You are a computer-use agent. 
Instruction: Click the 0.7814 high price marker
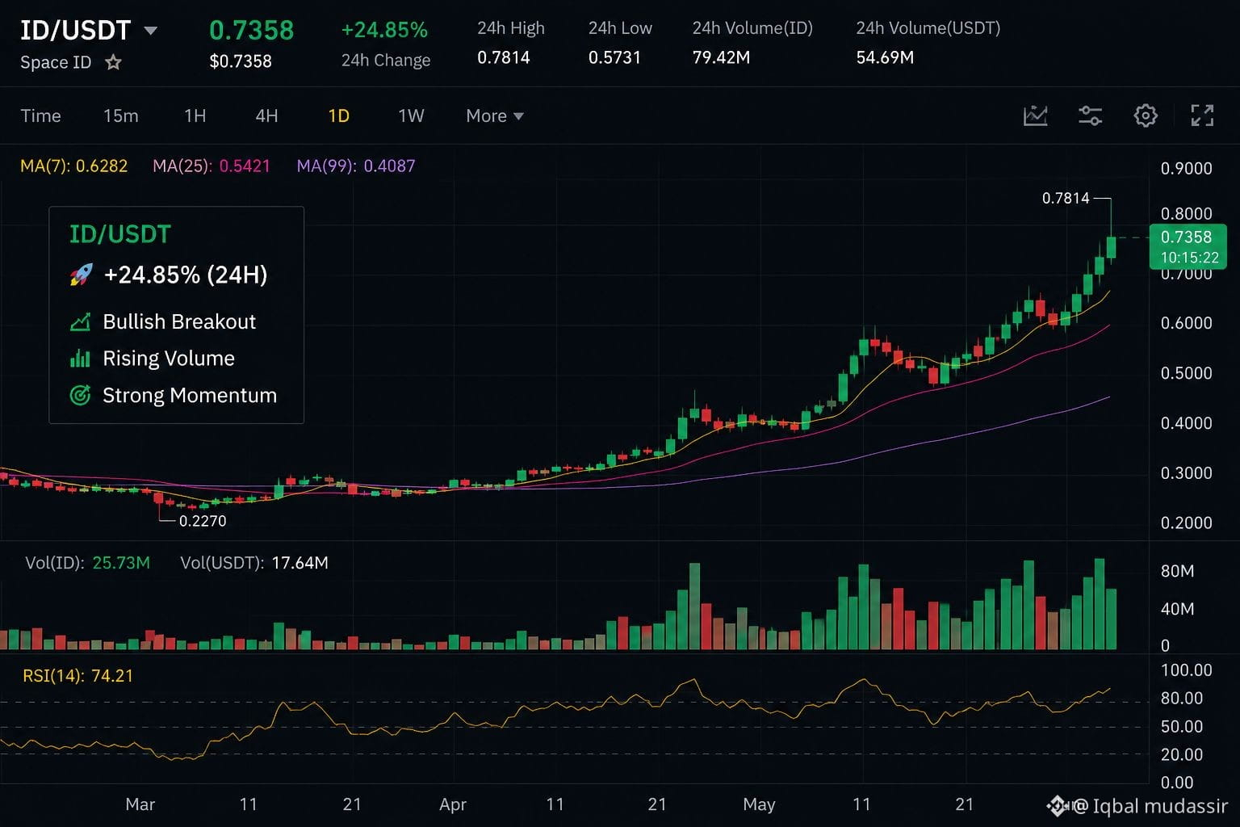[x=1066, y=198]
